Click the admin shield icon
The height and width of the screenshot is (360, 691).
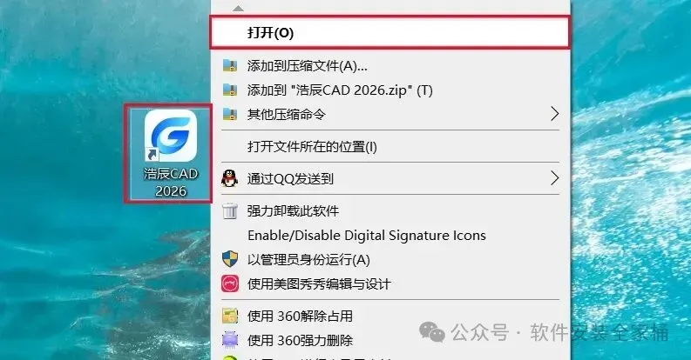coord(229,259)
